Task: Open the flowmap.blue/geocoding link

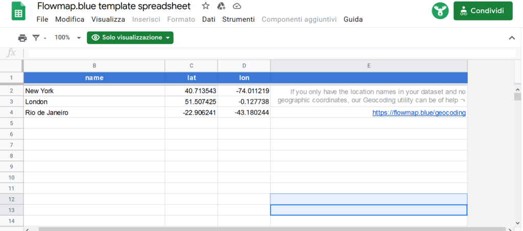Action: [419, 113]
